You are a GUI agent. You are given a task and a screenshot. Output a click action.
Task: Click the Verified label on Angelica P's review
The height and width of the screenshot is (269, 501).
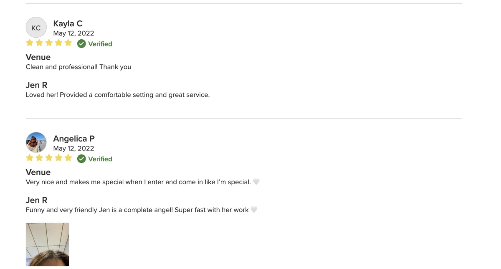100,159
